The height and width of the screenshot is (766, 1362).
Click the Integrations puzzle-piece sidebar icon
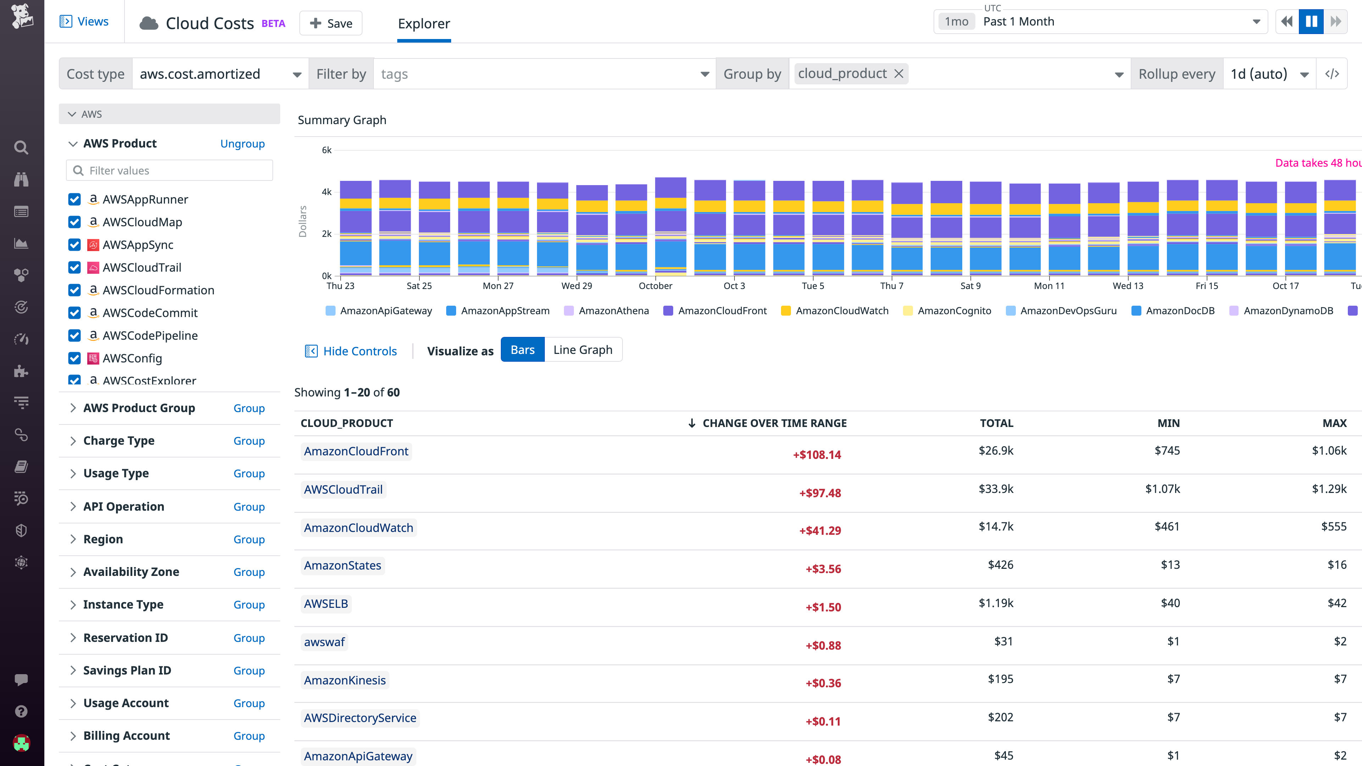tap(21, 371)
